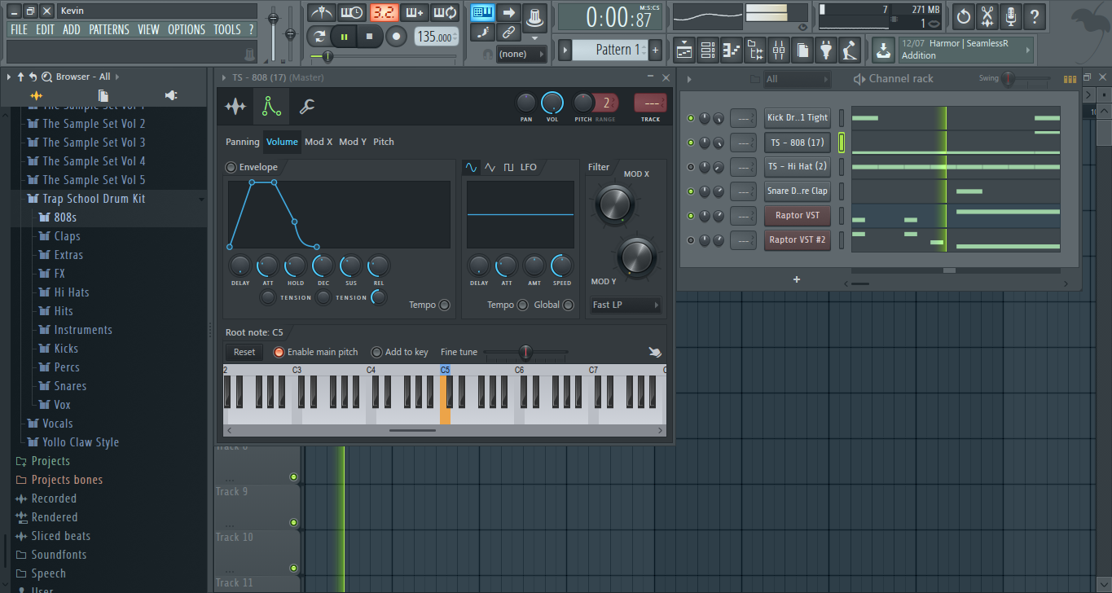Enable the LFO Global option
The image size is (1112, 593).
569,305
